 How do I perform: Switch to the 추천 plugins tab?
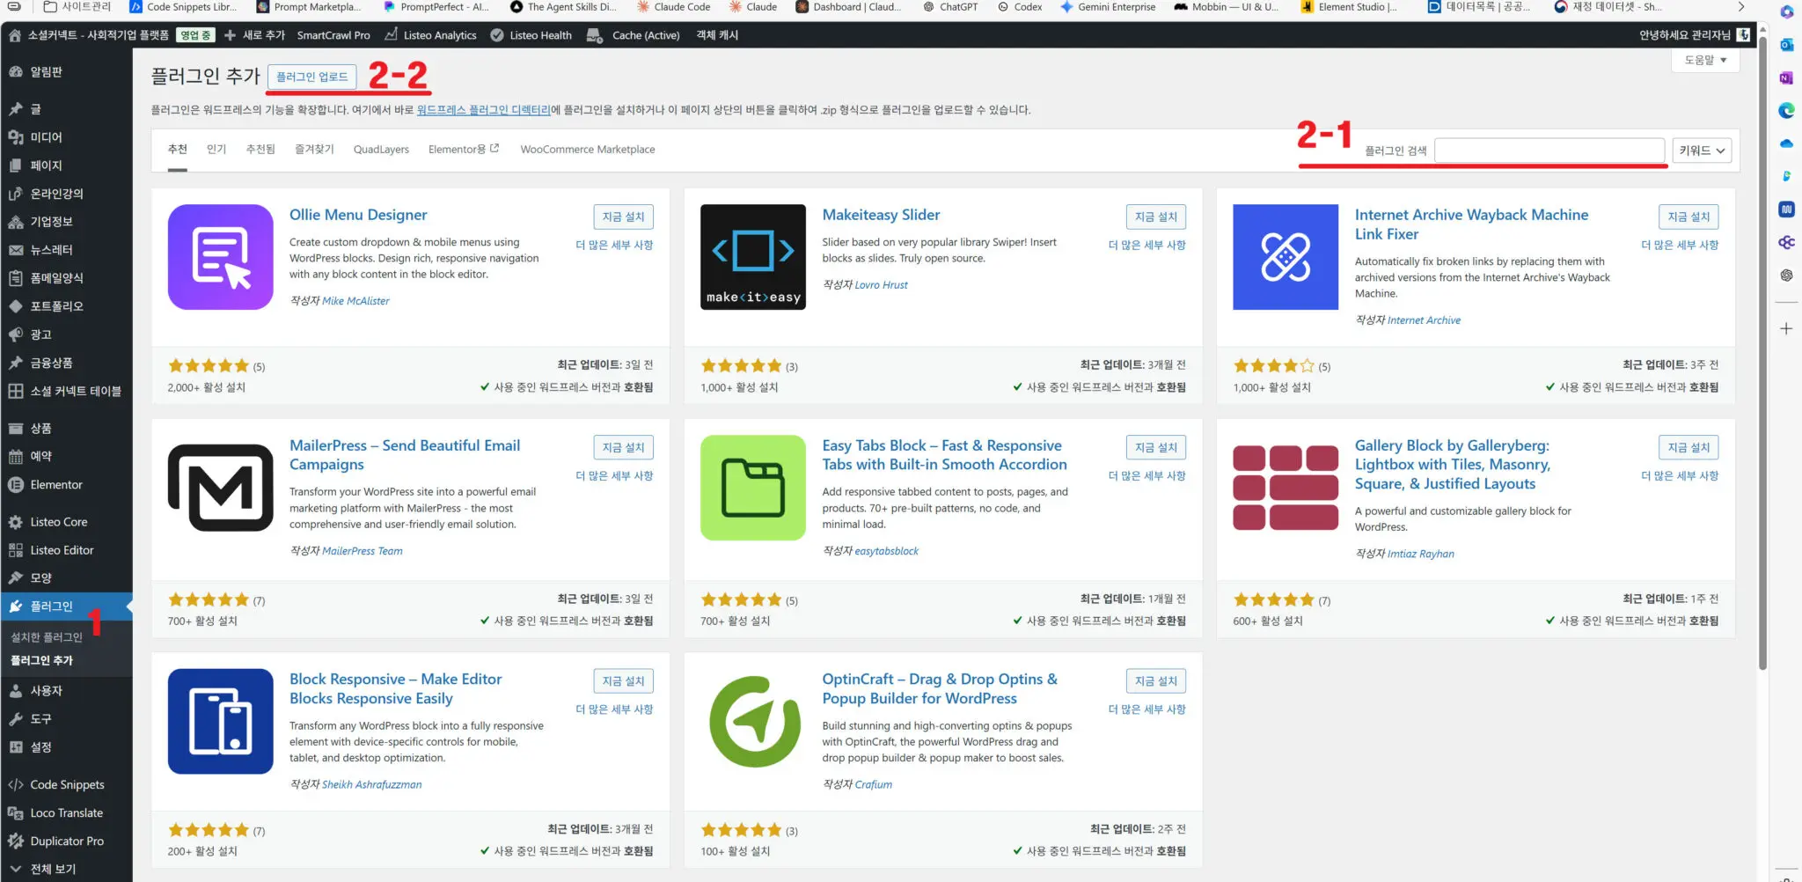(177, 150)
